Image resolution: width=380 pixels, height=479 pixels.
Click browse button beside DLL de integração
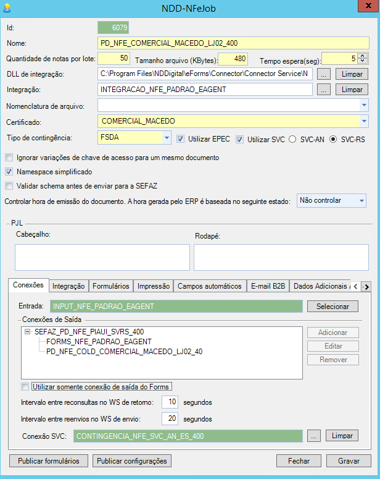click(x=324, y=74)
